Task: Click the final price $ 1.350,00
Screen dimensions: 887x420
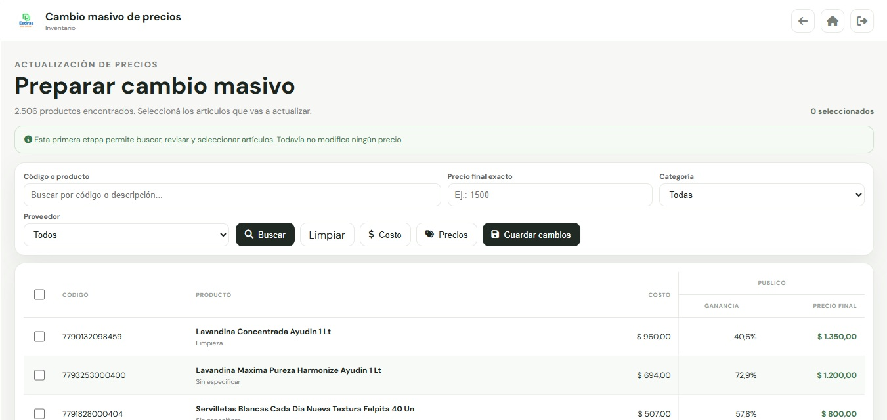Action: coord(837,337)
